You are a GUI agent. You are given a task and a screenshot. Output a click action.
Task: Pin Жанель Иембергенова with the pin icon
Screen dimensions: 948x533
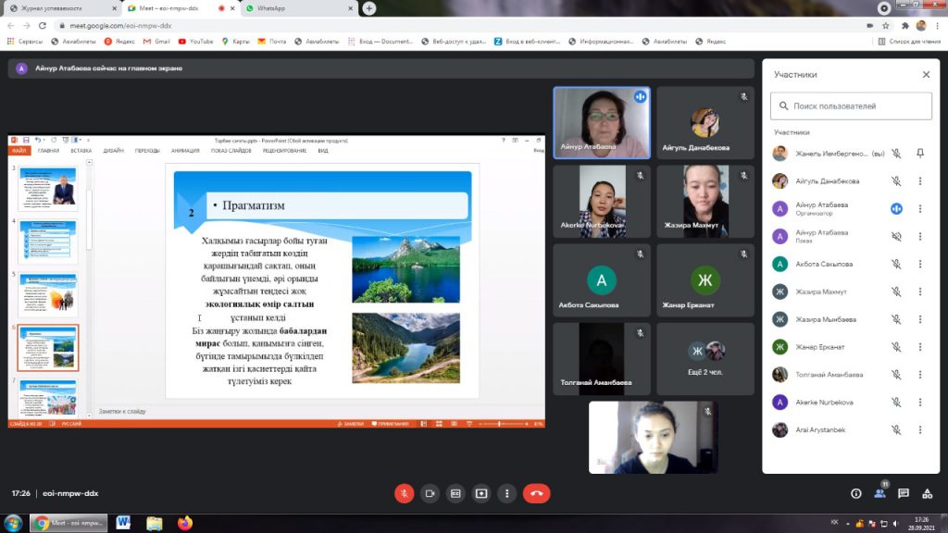coord(920,154)
